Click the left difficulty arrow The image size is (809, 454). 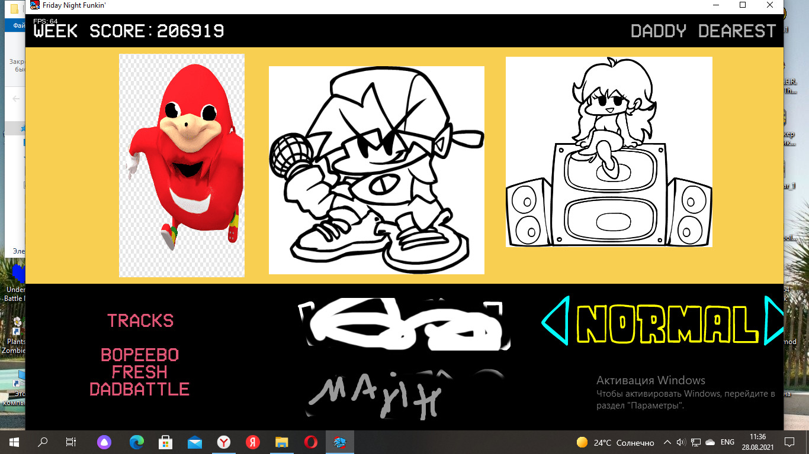[x=555, y=322]
